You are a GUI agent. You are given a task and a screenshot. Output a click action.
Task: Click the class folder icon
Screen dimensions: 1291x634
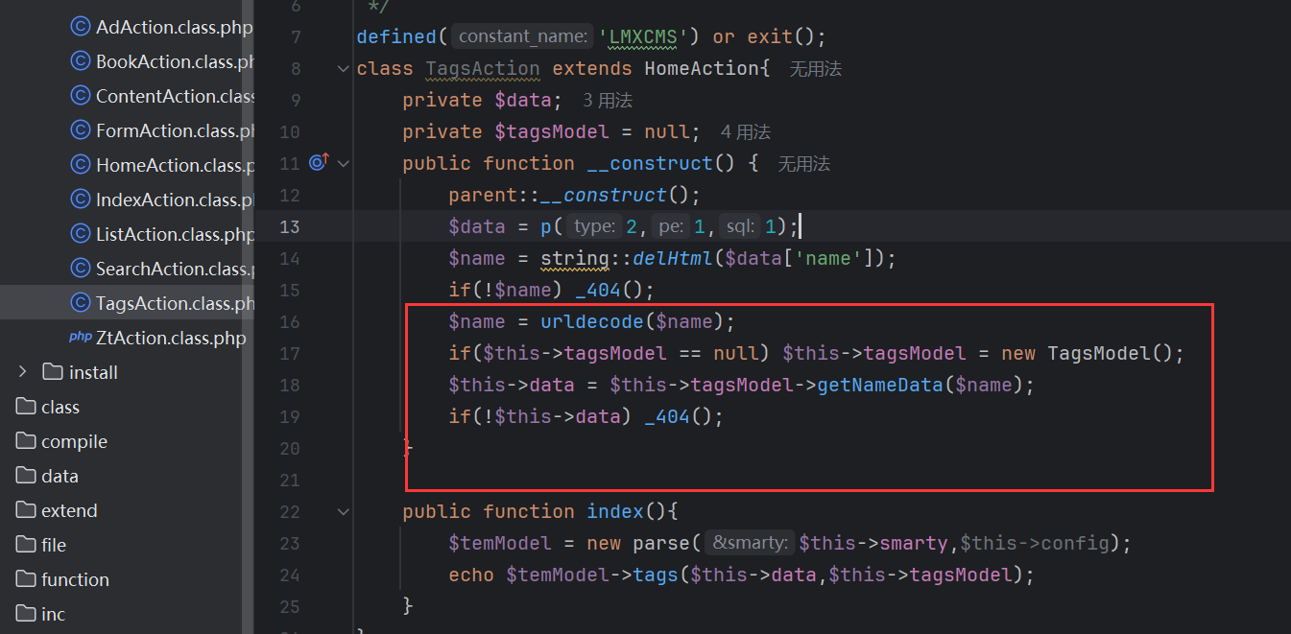[26, 407]
